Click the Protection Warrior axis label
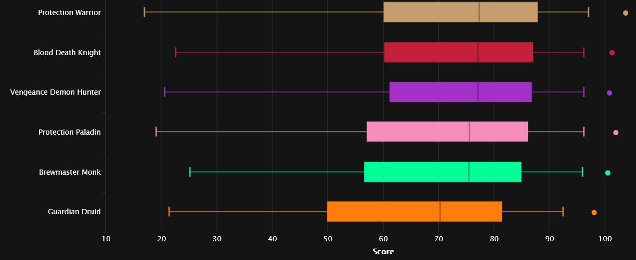The height and width of the screenshot is (260, 636). pos(69,12)
